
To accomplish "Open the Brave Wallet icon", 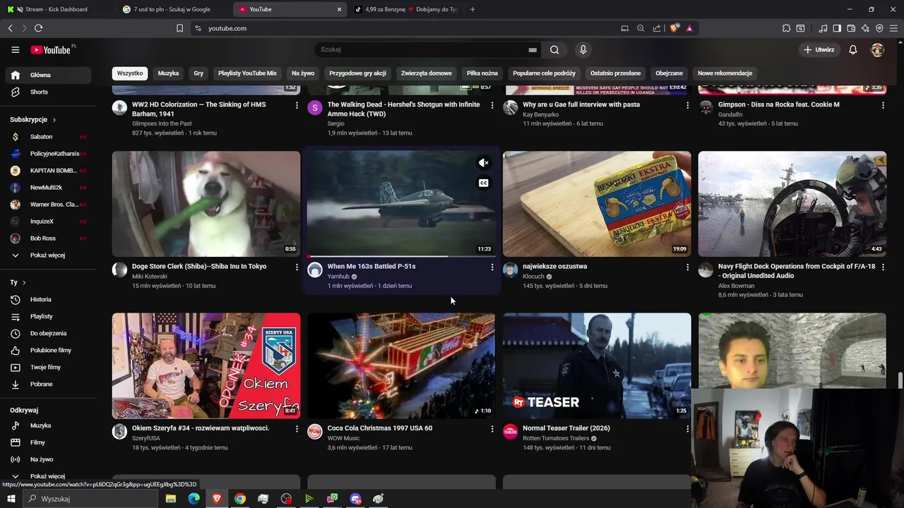I will pos(851,28).
